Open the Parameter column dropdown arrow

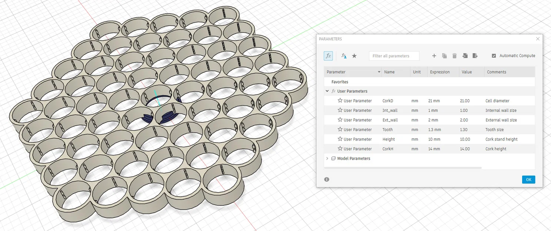(379, 72)
